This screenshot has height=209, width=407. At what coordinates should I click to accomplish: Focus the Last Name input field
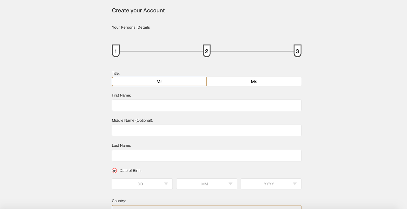click(207, 156)
